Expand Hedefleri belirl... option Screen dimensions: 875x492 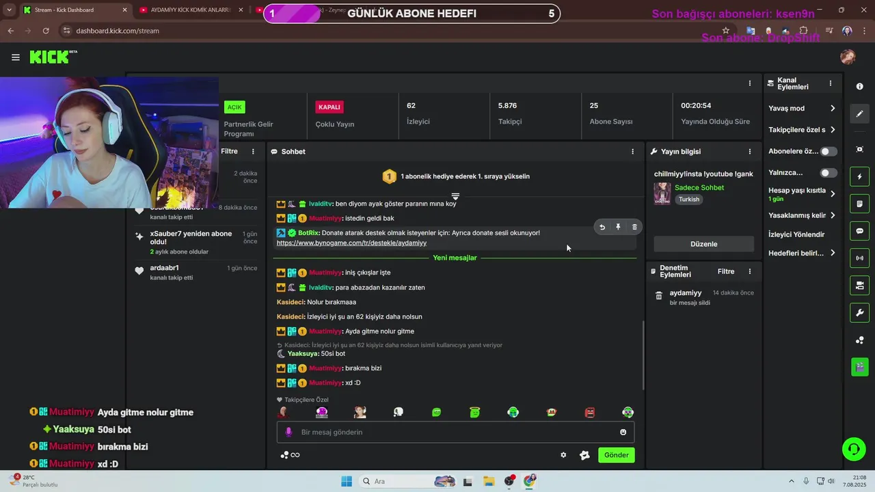(x=802, y=253)
